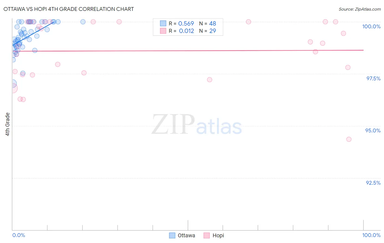Click the 4th Grade axis title

coord(7,124)
